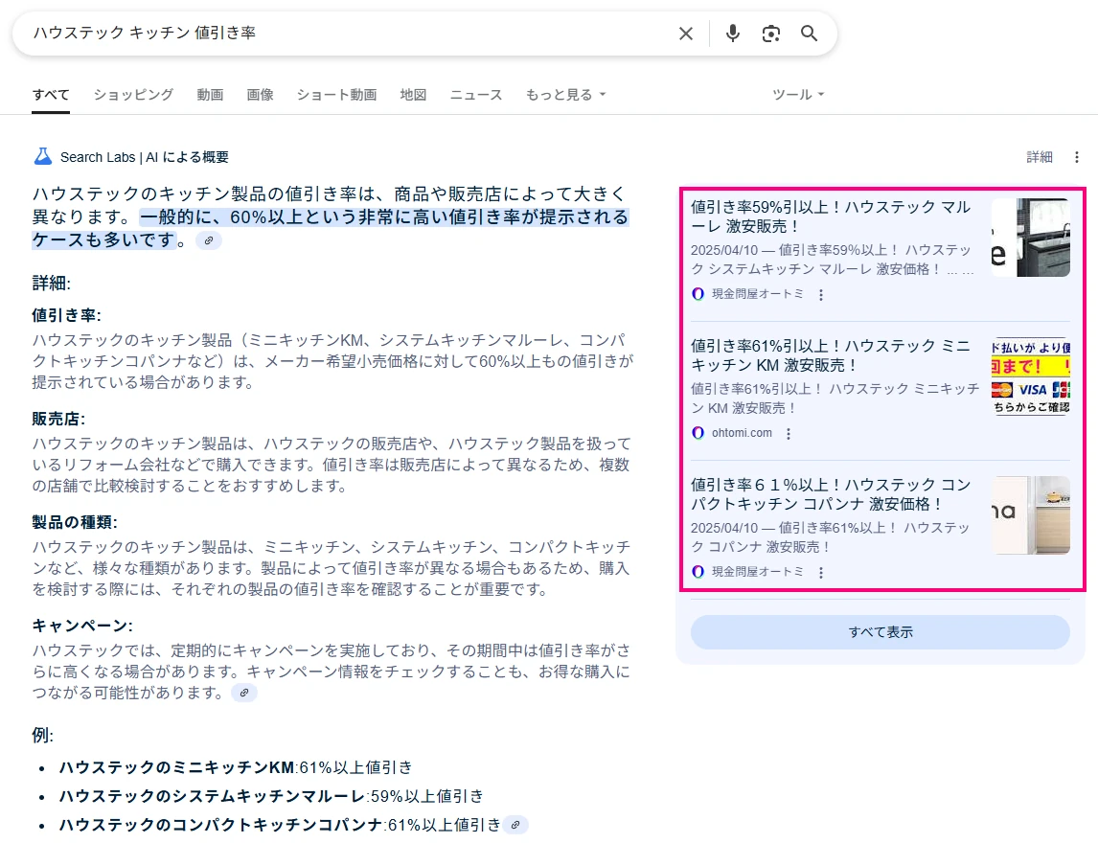Click 製品の種類: section heading
The height and width of the screenshot is (843, 1098).
75,522
